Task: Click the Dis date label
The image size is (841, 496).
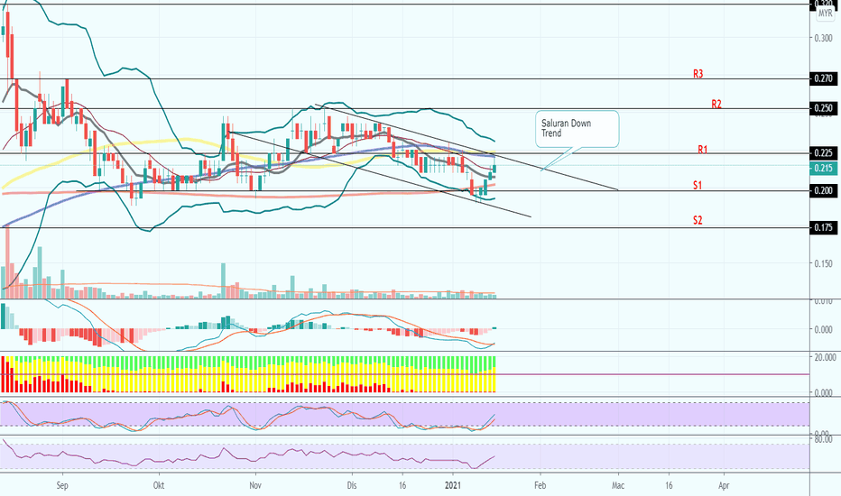Action: pyautogui.click(x=352, y=485)
